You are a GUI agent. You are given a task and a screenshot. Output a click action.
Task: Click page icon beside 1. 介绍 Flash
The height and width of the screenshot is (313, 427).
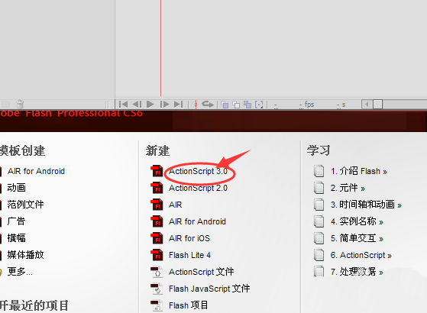[319, 171]
